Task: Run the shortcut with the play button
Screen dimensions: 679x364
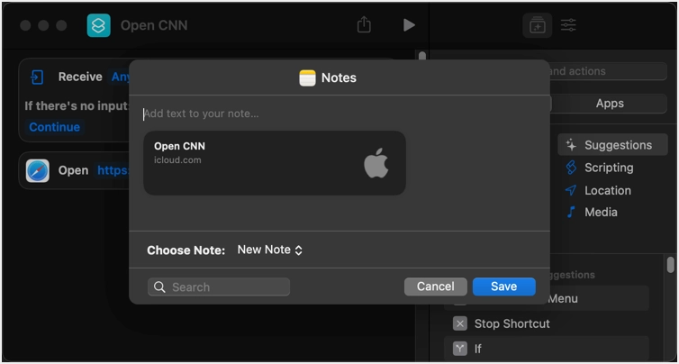Action: coord(409,24)
